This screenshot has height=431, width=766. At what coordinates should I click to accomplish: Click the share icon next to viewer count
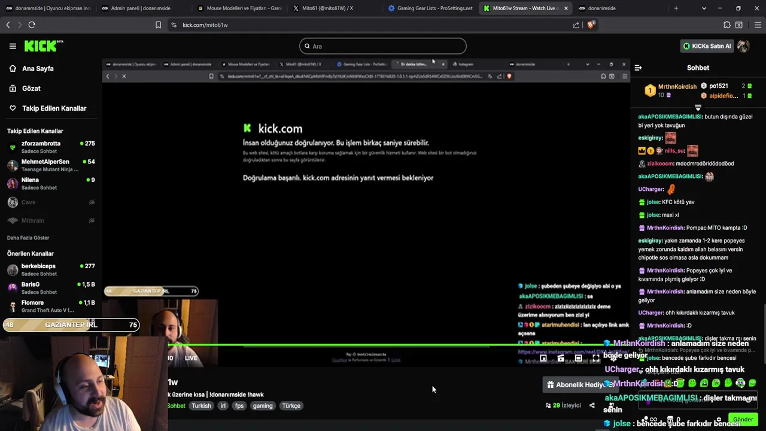click(592, 405)
